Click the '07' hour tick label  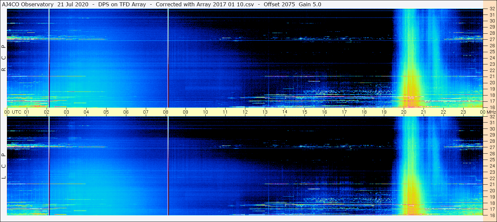(146, 112)
